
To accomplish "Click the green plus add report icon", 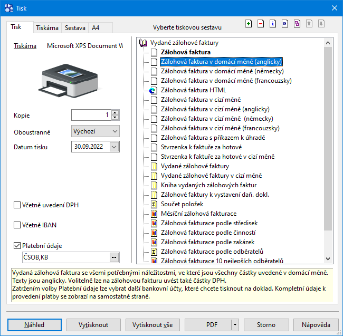I will click(x=249, y=24).
